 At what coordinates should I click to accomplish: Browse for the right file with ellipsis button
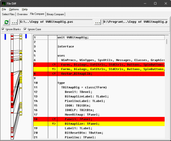pyautogui.click(x=98, y=22)
